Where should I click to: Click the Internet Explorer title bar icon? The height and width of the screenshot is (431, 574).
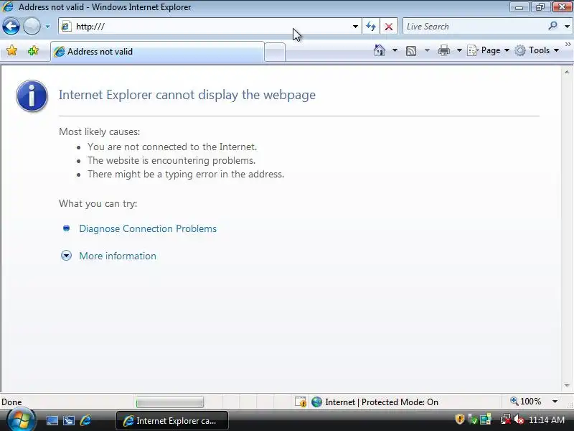point(8,6)
